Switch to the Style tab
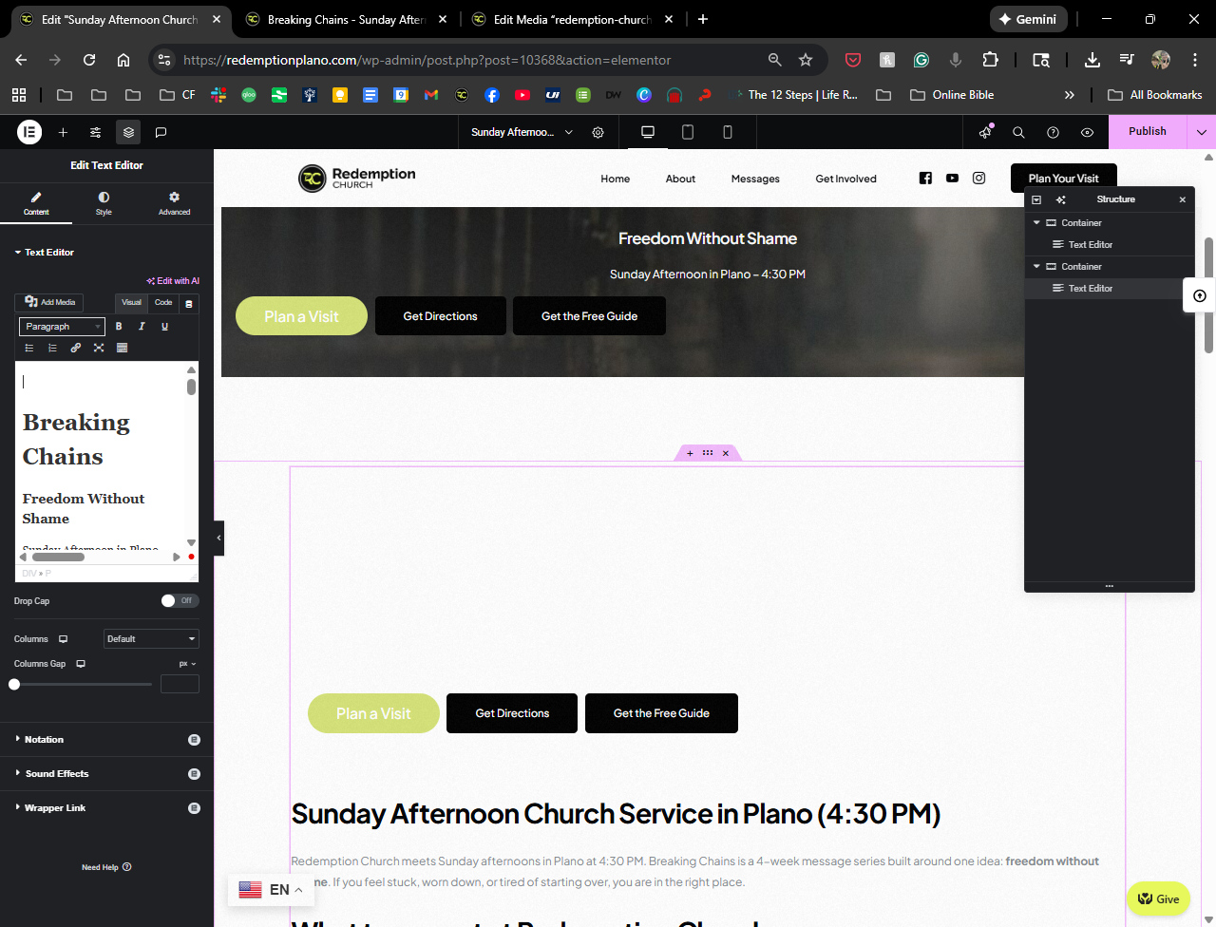1216x927 pixels. pyautogui.click(x=104, y=203)
